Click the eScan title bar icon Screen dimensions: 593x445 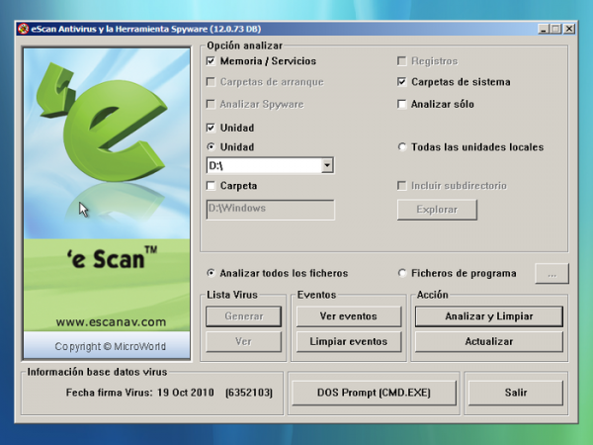(x=23, y=29)
